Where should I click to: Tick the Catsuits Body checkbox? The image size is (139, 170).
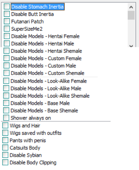[x=5, y=148]
